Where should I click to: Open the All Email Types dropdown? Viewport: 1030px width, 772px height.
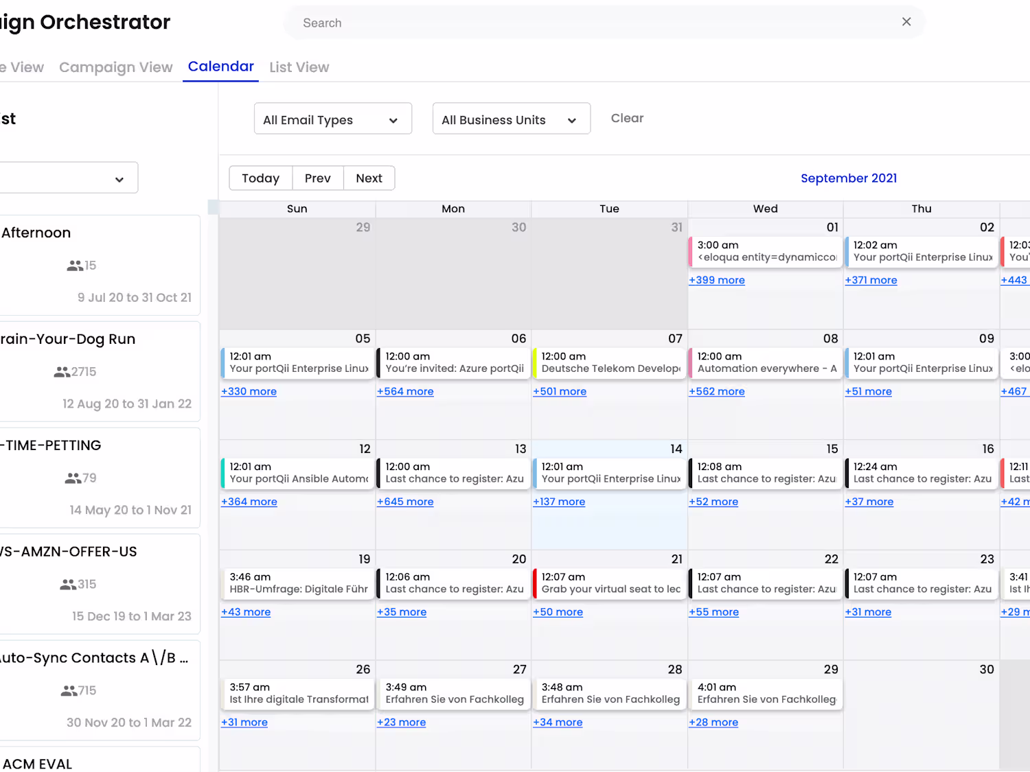332,119
